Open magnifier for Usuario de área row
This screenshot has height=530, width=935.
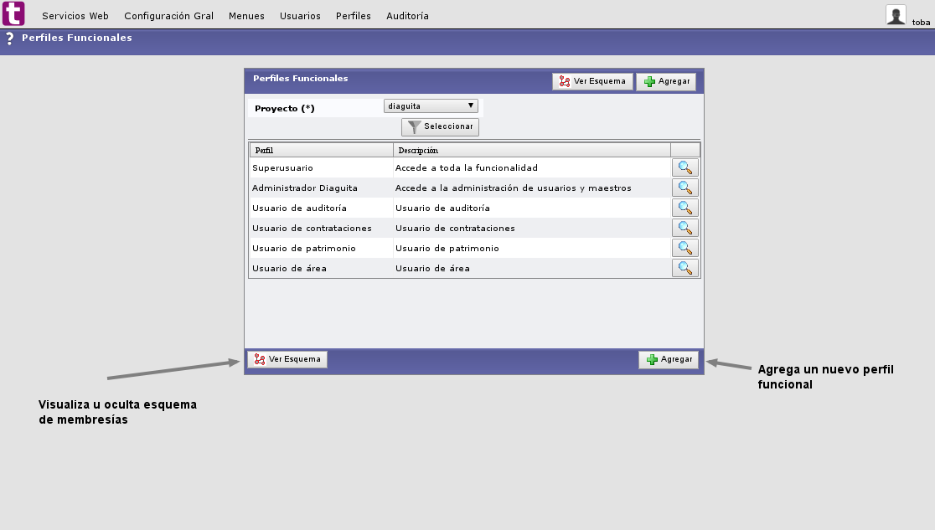tap(685, 268)
